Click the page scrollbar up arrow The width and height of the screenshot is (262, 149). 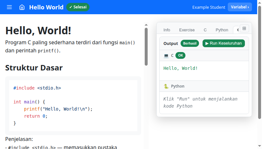point(259,3)
